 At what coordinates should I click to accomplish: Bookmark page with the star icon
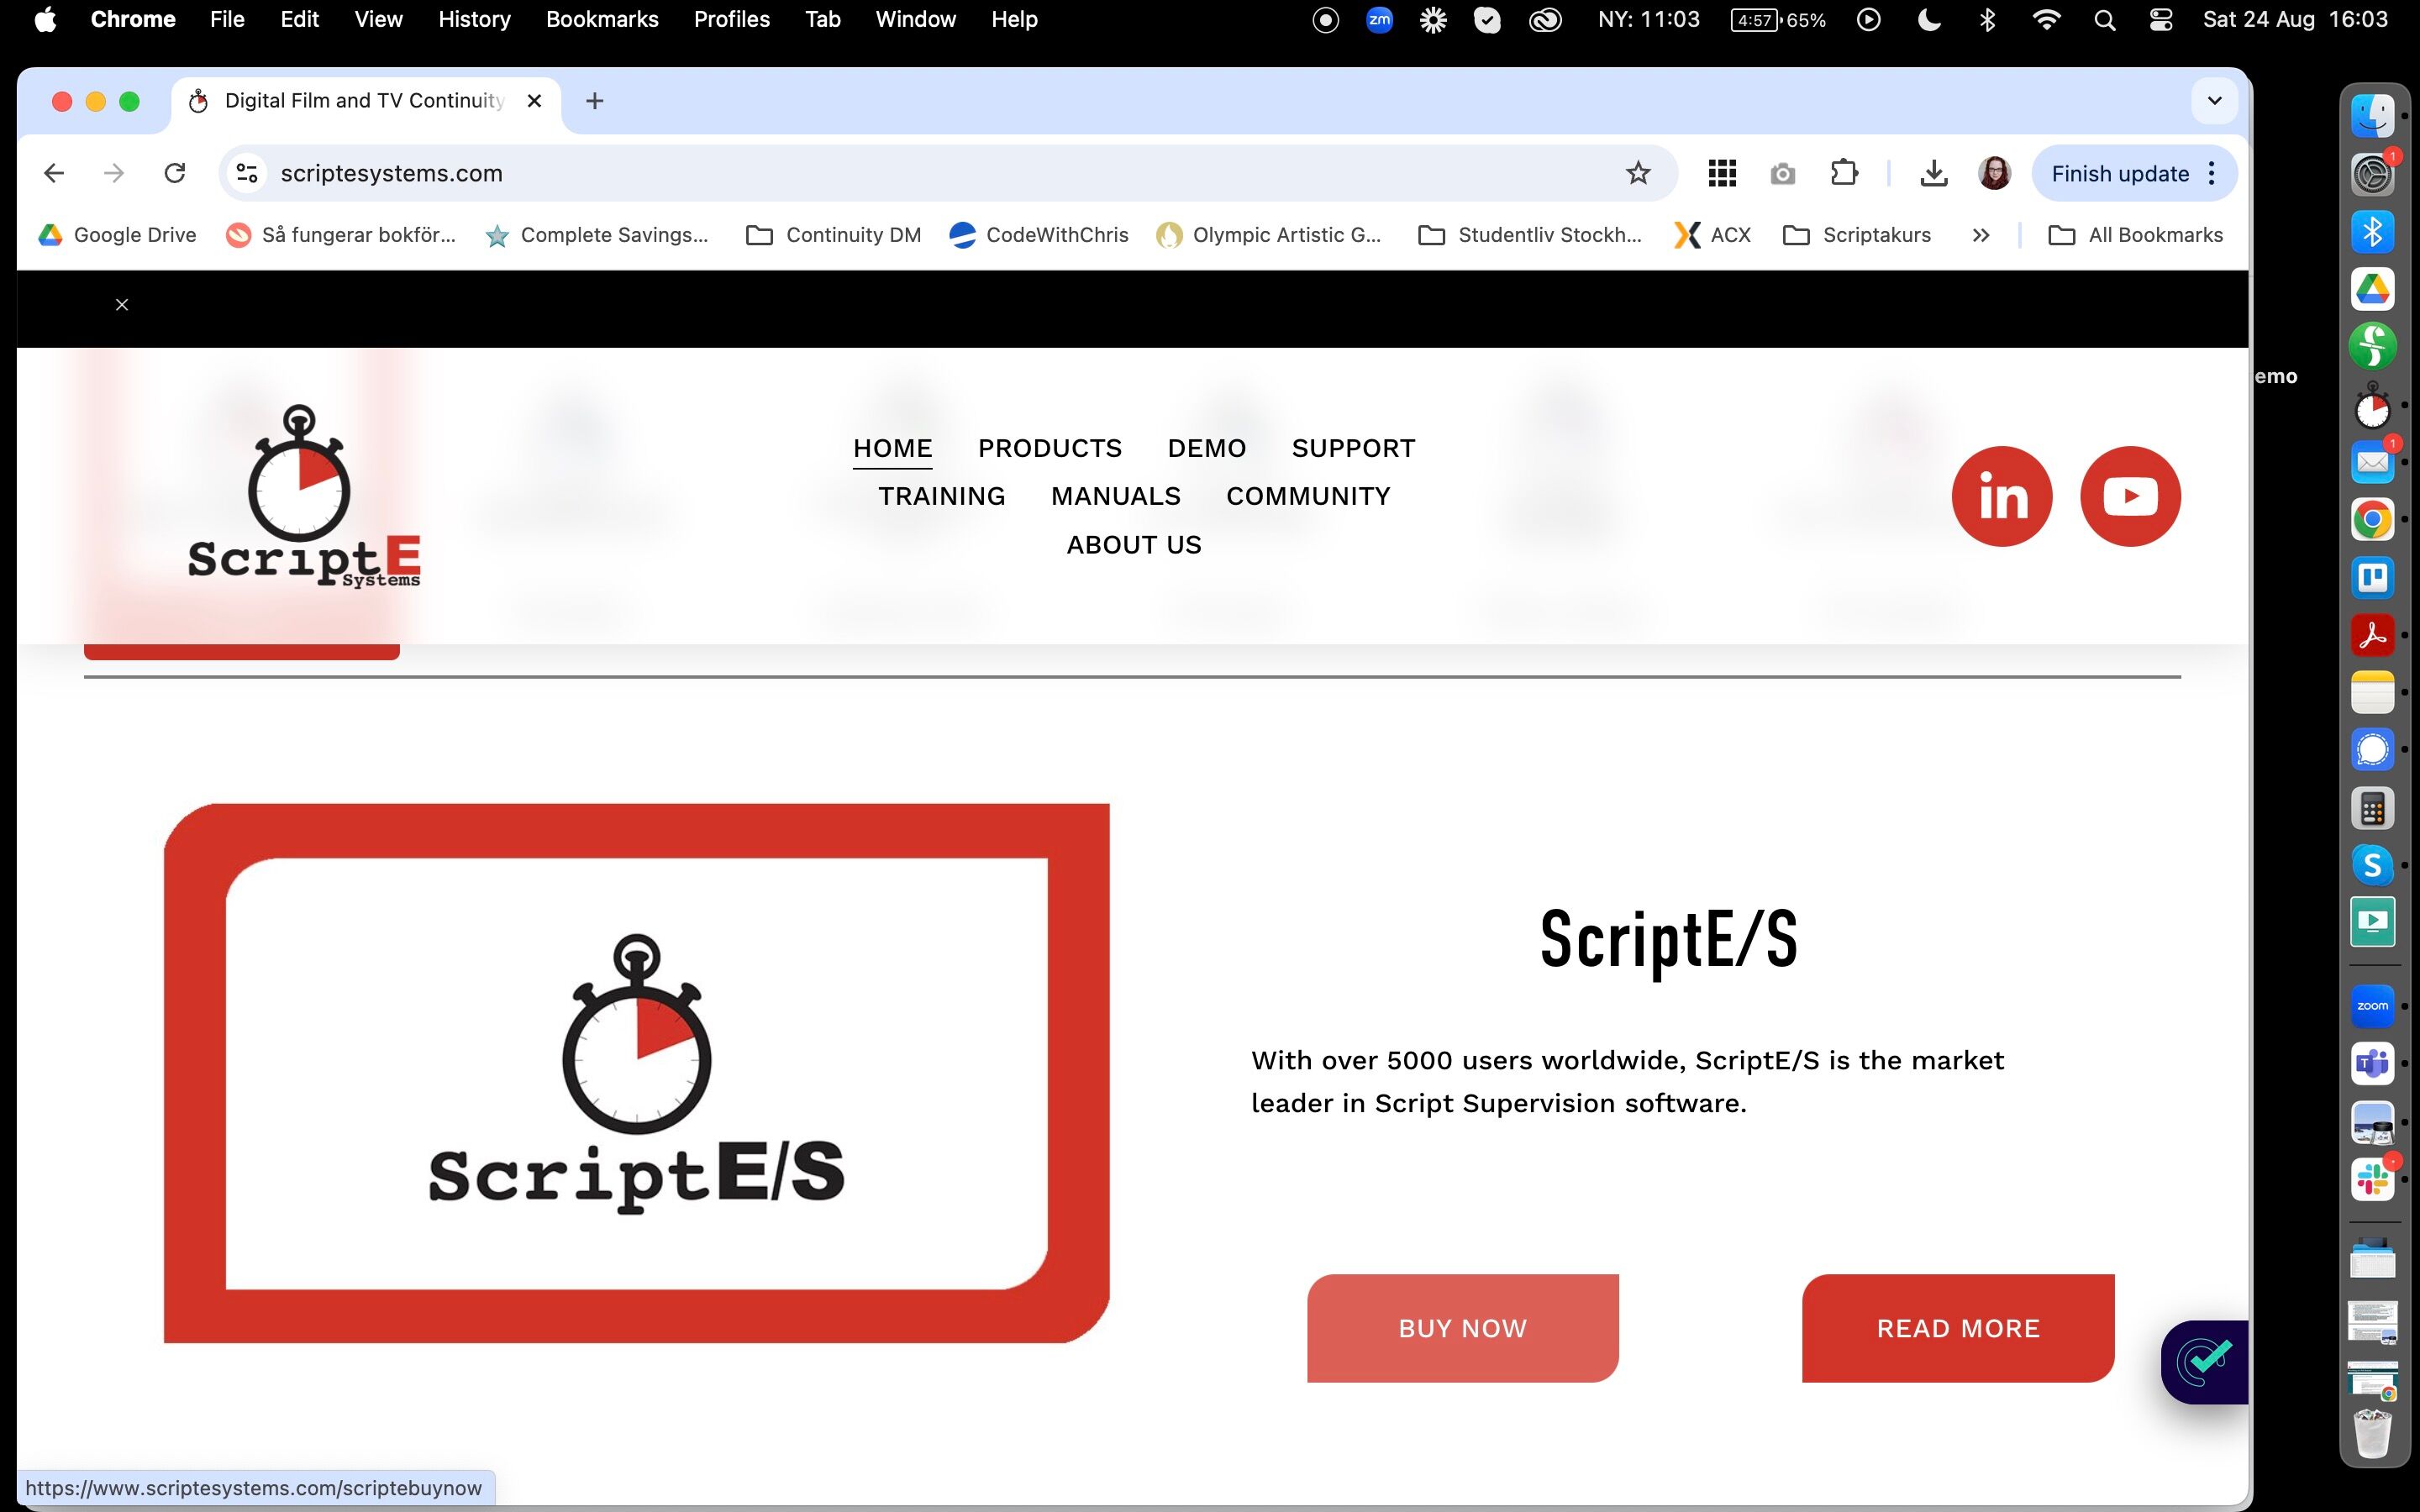click(x=1637, y=174)
